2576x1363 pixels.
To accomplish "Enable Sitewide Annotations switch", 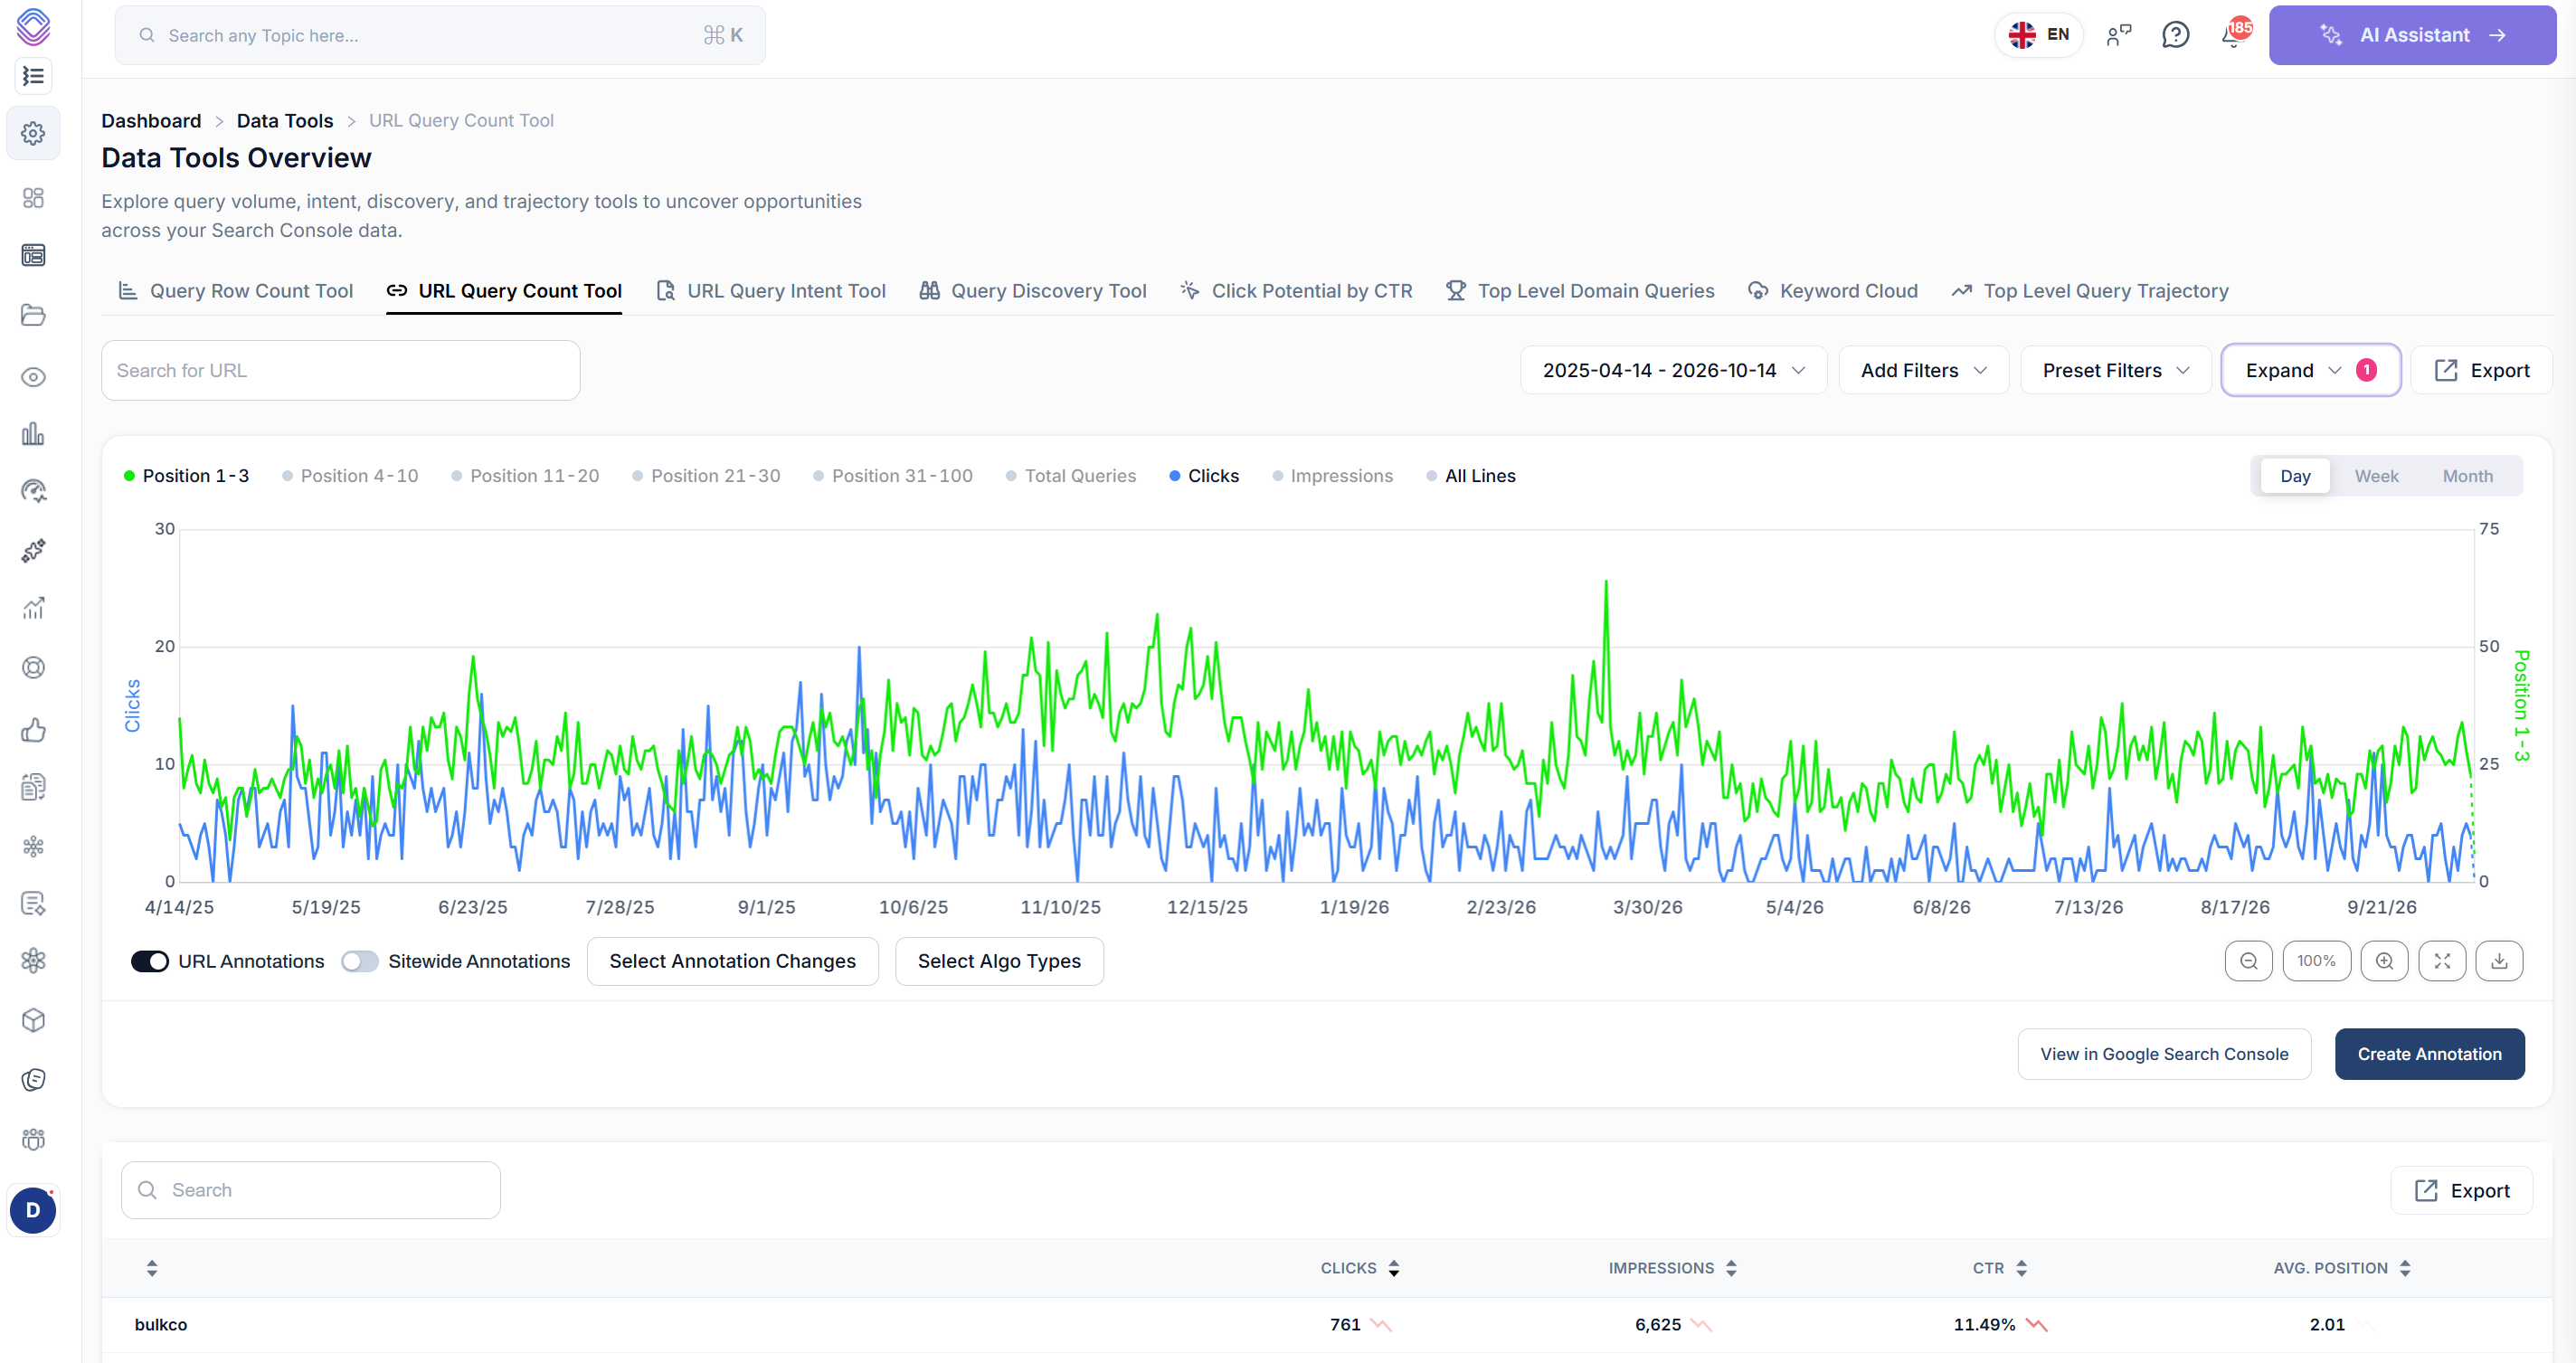I will [x=359, y=961].
